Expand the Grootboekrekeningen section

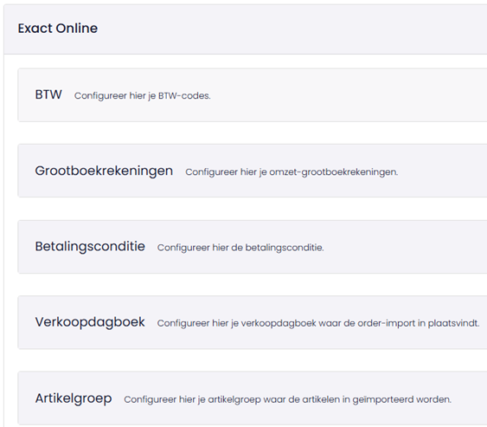pos(253,171)
